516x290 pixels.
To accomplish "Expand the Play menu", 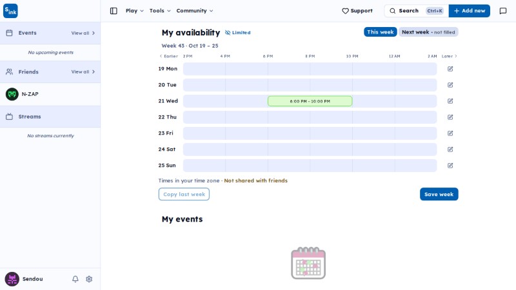I will tap(135, 11).
